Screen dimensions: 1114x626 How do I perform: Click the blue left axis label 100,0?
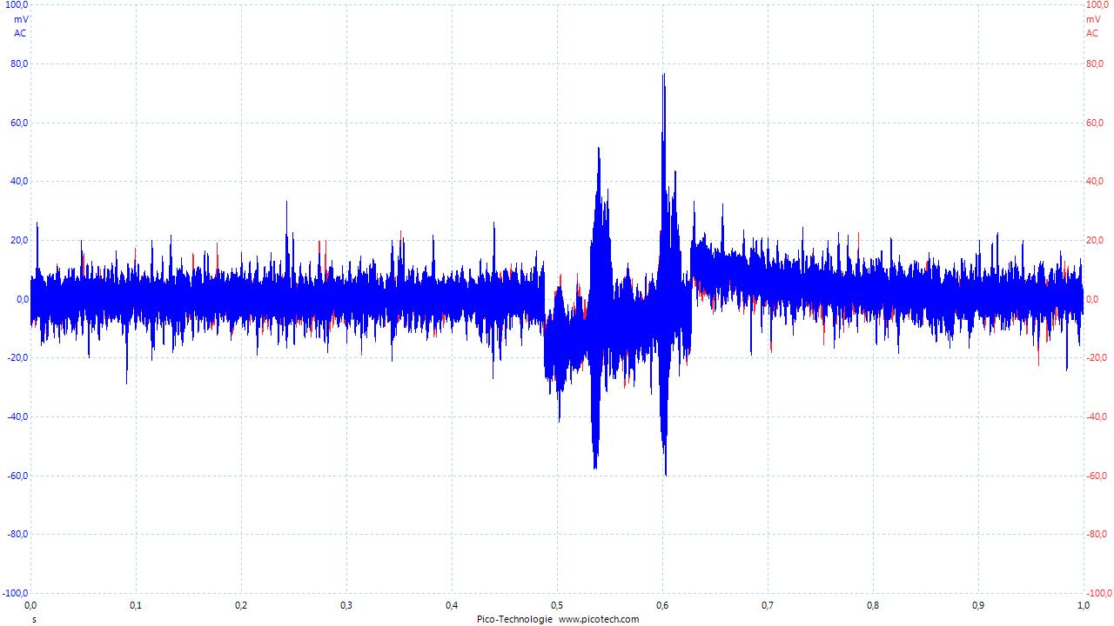coord(17,5)
